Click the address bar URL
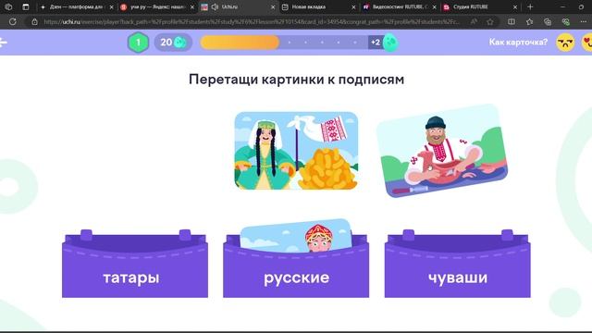Viewport: 592px width, 333px height. pos(252,22)
